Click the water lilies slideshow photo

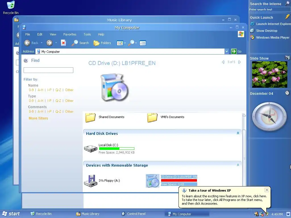pyautogui.click(x=269, y=74)
